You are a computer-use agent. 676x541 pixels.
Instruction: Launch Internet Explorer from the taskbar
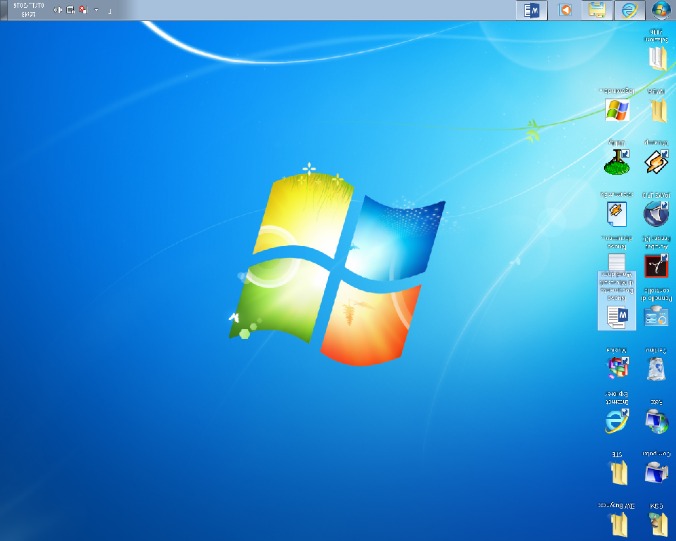[x=630, y=10]
